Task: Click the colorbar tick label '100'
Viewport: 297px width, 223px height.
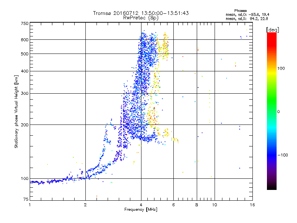Action: [x=281, y=68]
